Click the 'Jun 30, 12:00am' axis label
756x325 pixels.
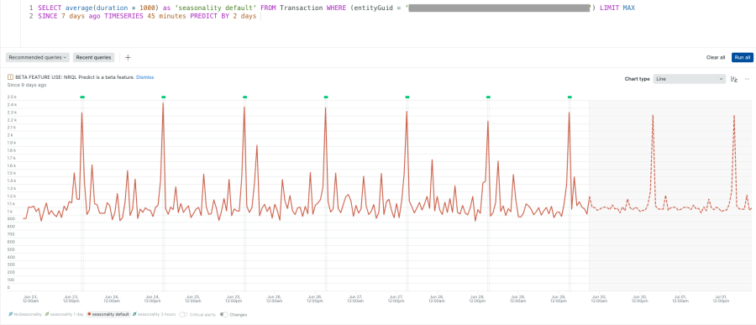point(599,298)
